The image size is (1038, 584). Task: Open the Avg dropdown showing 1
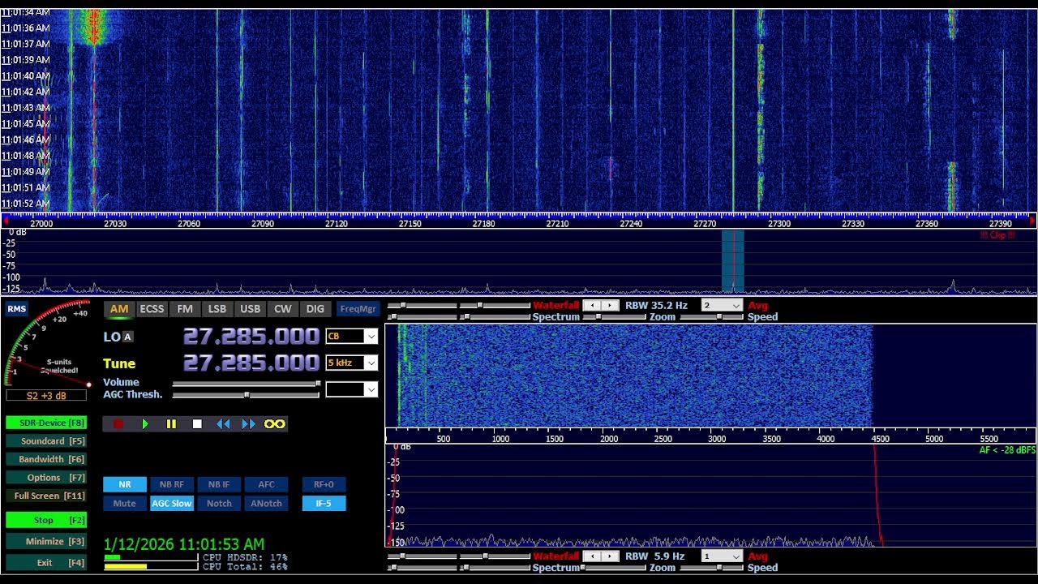pyautogui.click(x=722, y=556)
